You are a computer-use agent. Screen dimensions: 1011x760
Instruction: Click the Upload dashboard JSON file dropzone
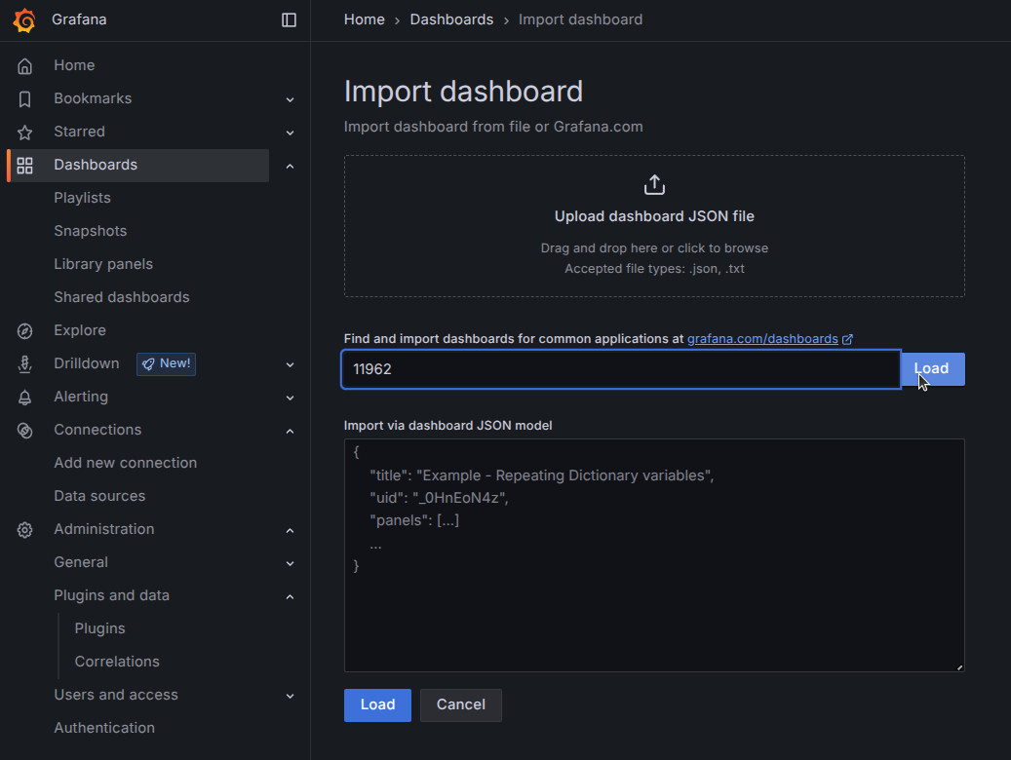tap(654, 226)
